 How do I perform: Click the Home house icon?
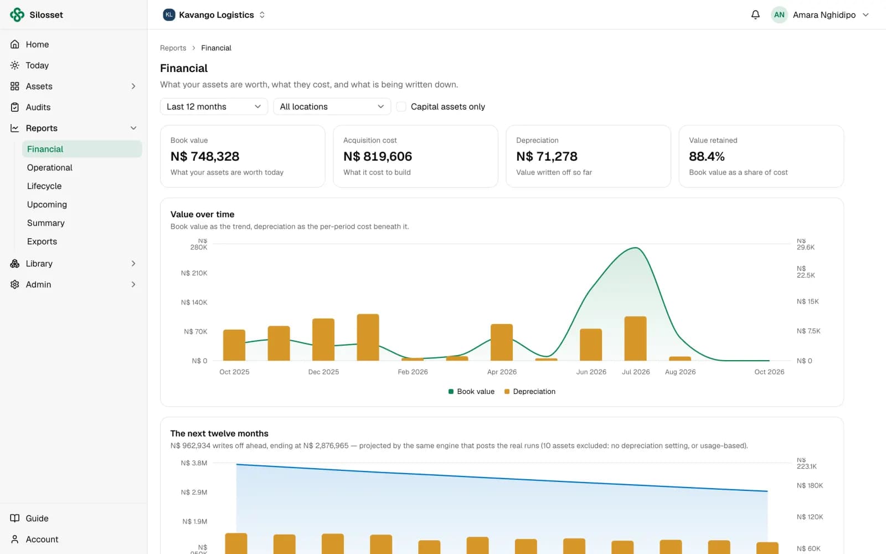point(15,44)
